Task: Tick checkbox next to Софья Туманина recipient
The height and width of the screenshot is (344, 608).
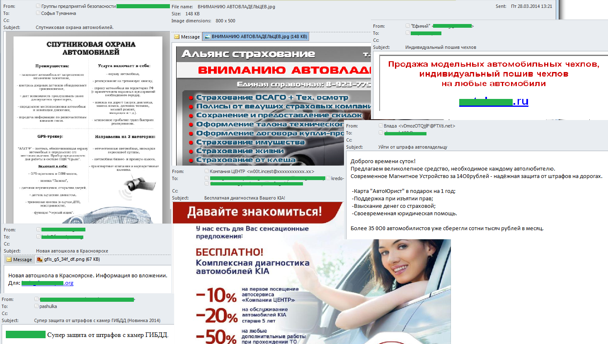Action: click(x=38, y=13)
